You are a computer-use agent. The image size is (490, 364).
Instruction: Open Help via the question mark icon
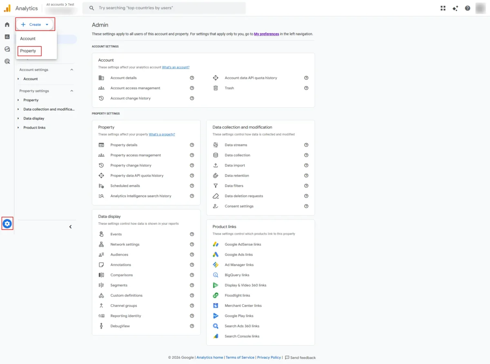pos(468,8)
